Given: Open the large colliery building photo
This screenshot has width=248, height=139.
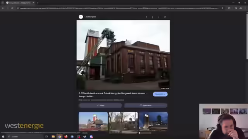Looking at the screenshot, I should coord(123,55).
